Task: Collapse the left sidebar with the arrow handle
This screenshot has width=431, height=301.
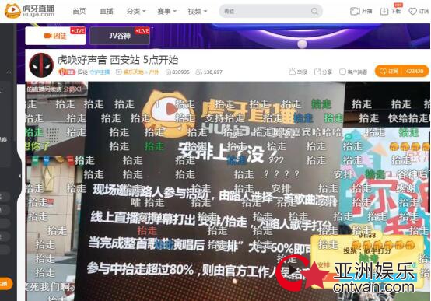Action: [19, 176]
